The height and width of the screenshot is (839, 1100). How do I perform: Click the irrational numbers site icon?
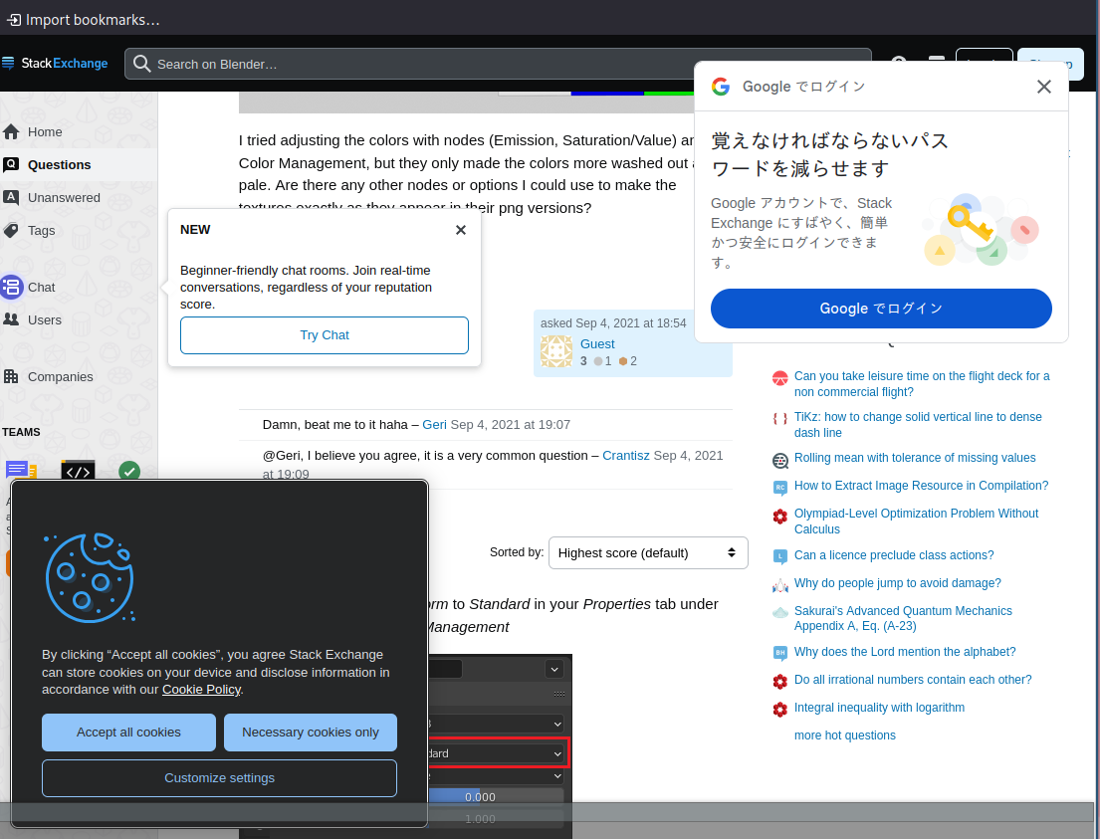(x=780, y=681)
